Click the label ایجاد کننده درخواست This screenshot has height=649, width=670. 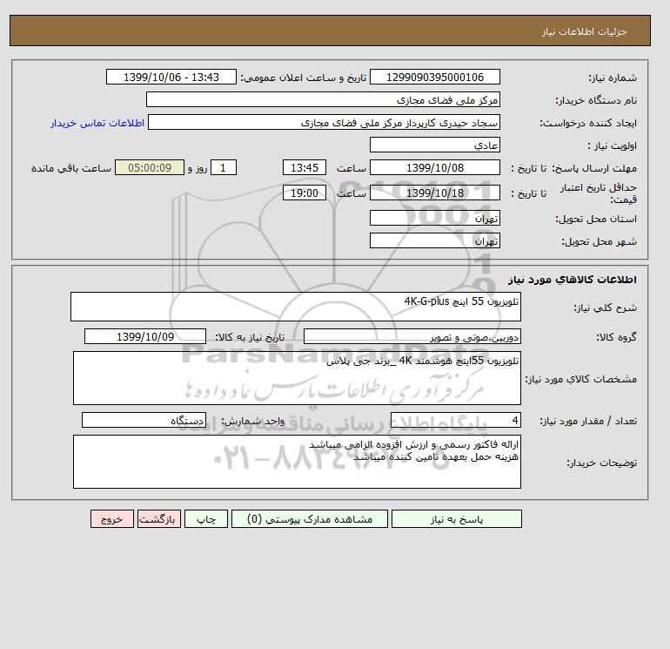[x=588, y=123]
